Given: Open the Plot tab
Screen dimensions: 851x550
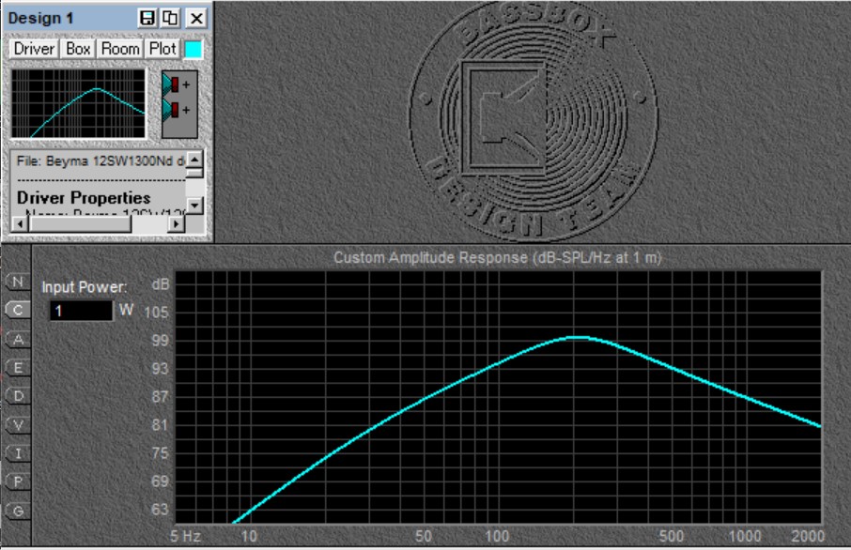Looking at the screenshot, I should point(162,49).
